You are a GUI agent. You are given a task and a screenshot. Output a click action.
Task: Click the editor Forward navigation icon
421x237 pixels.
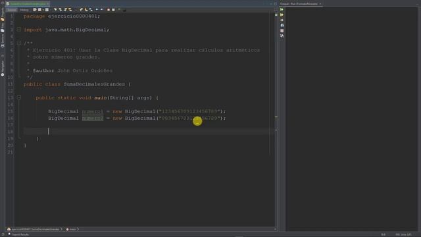47,10
